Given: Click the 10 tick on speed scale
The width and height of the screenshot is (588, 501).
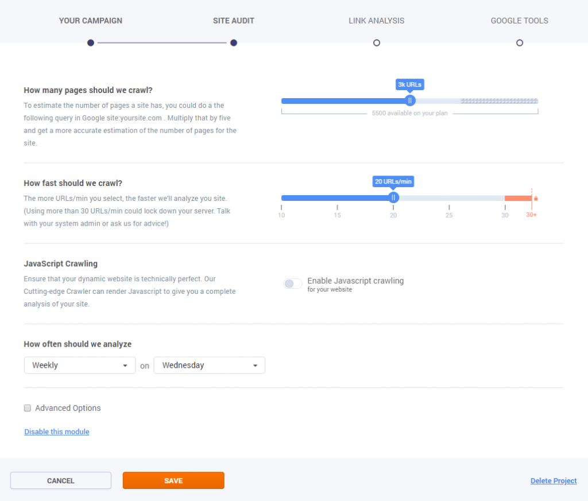Looking at the screenshot, I should click(281, 215).
